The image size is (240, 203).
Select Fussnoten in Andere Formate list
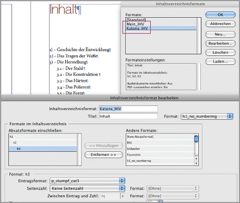(160, 154)
